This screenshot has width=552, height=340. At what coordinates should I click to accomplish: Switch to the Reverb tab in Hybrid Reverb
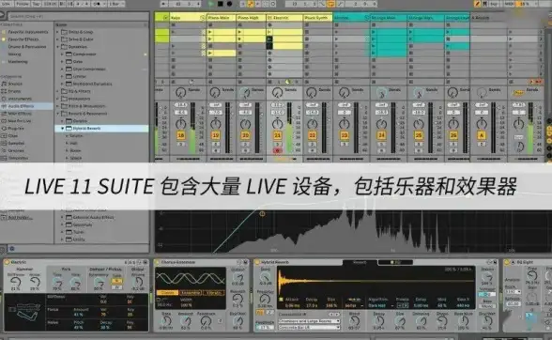[x=360, y=262]
